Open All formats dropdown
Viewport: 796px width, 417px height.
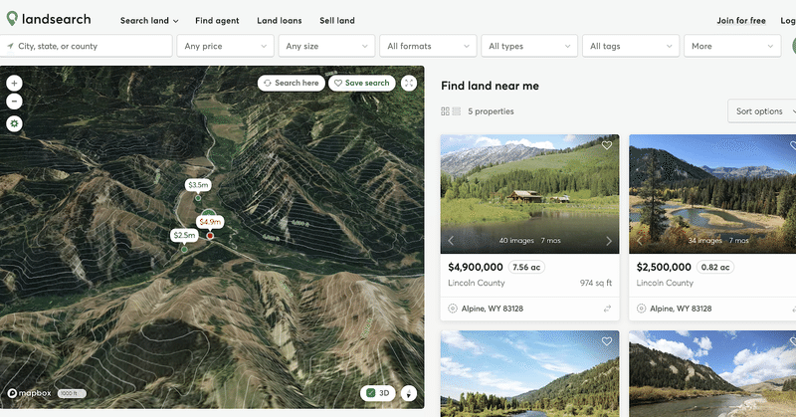pos(428,46)
